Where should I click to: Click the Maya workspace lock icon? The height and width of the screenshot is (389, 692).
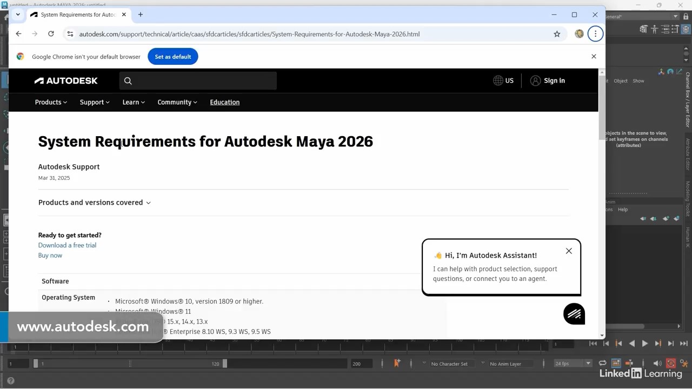coord(686,17)
